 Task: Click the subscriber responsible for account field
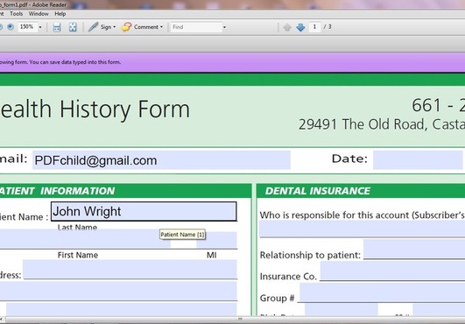pos(362,229)
